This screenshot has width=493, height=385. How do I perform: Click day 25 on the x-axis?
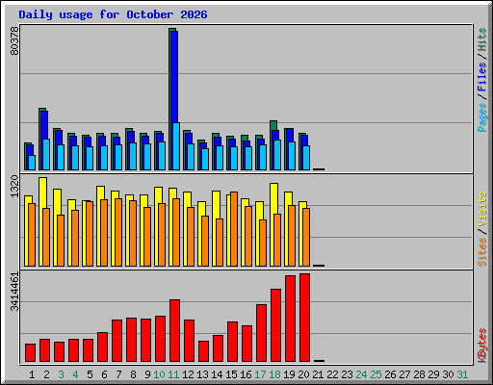click(x=376, y=374)
